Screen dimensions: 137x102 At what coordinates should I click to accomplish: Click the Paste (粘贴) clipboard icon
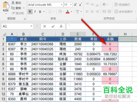6,5
